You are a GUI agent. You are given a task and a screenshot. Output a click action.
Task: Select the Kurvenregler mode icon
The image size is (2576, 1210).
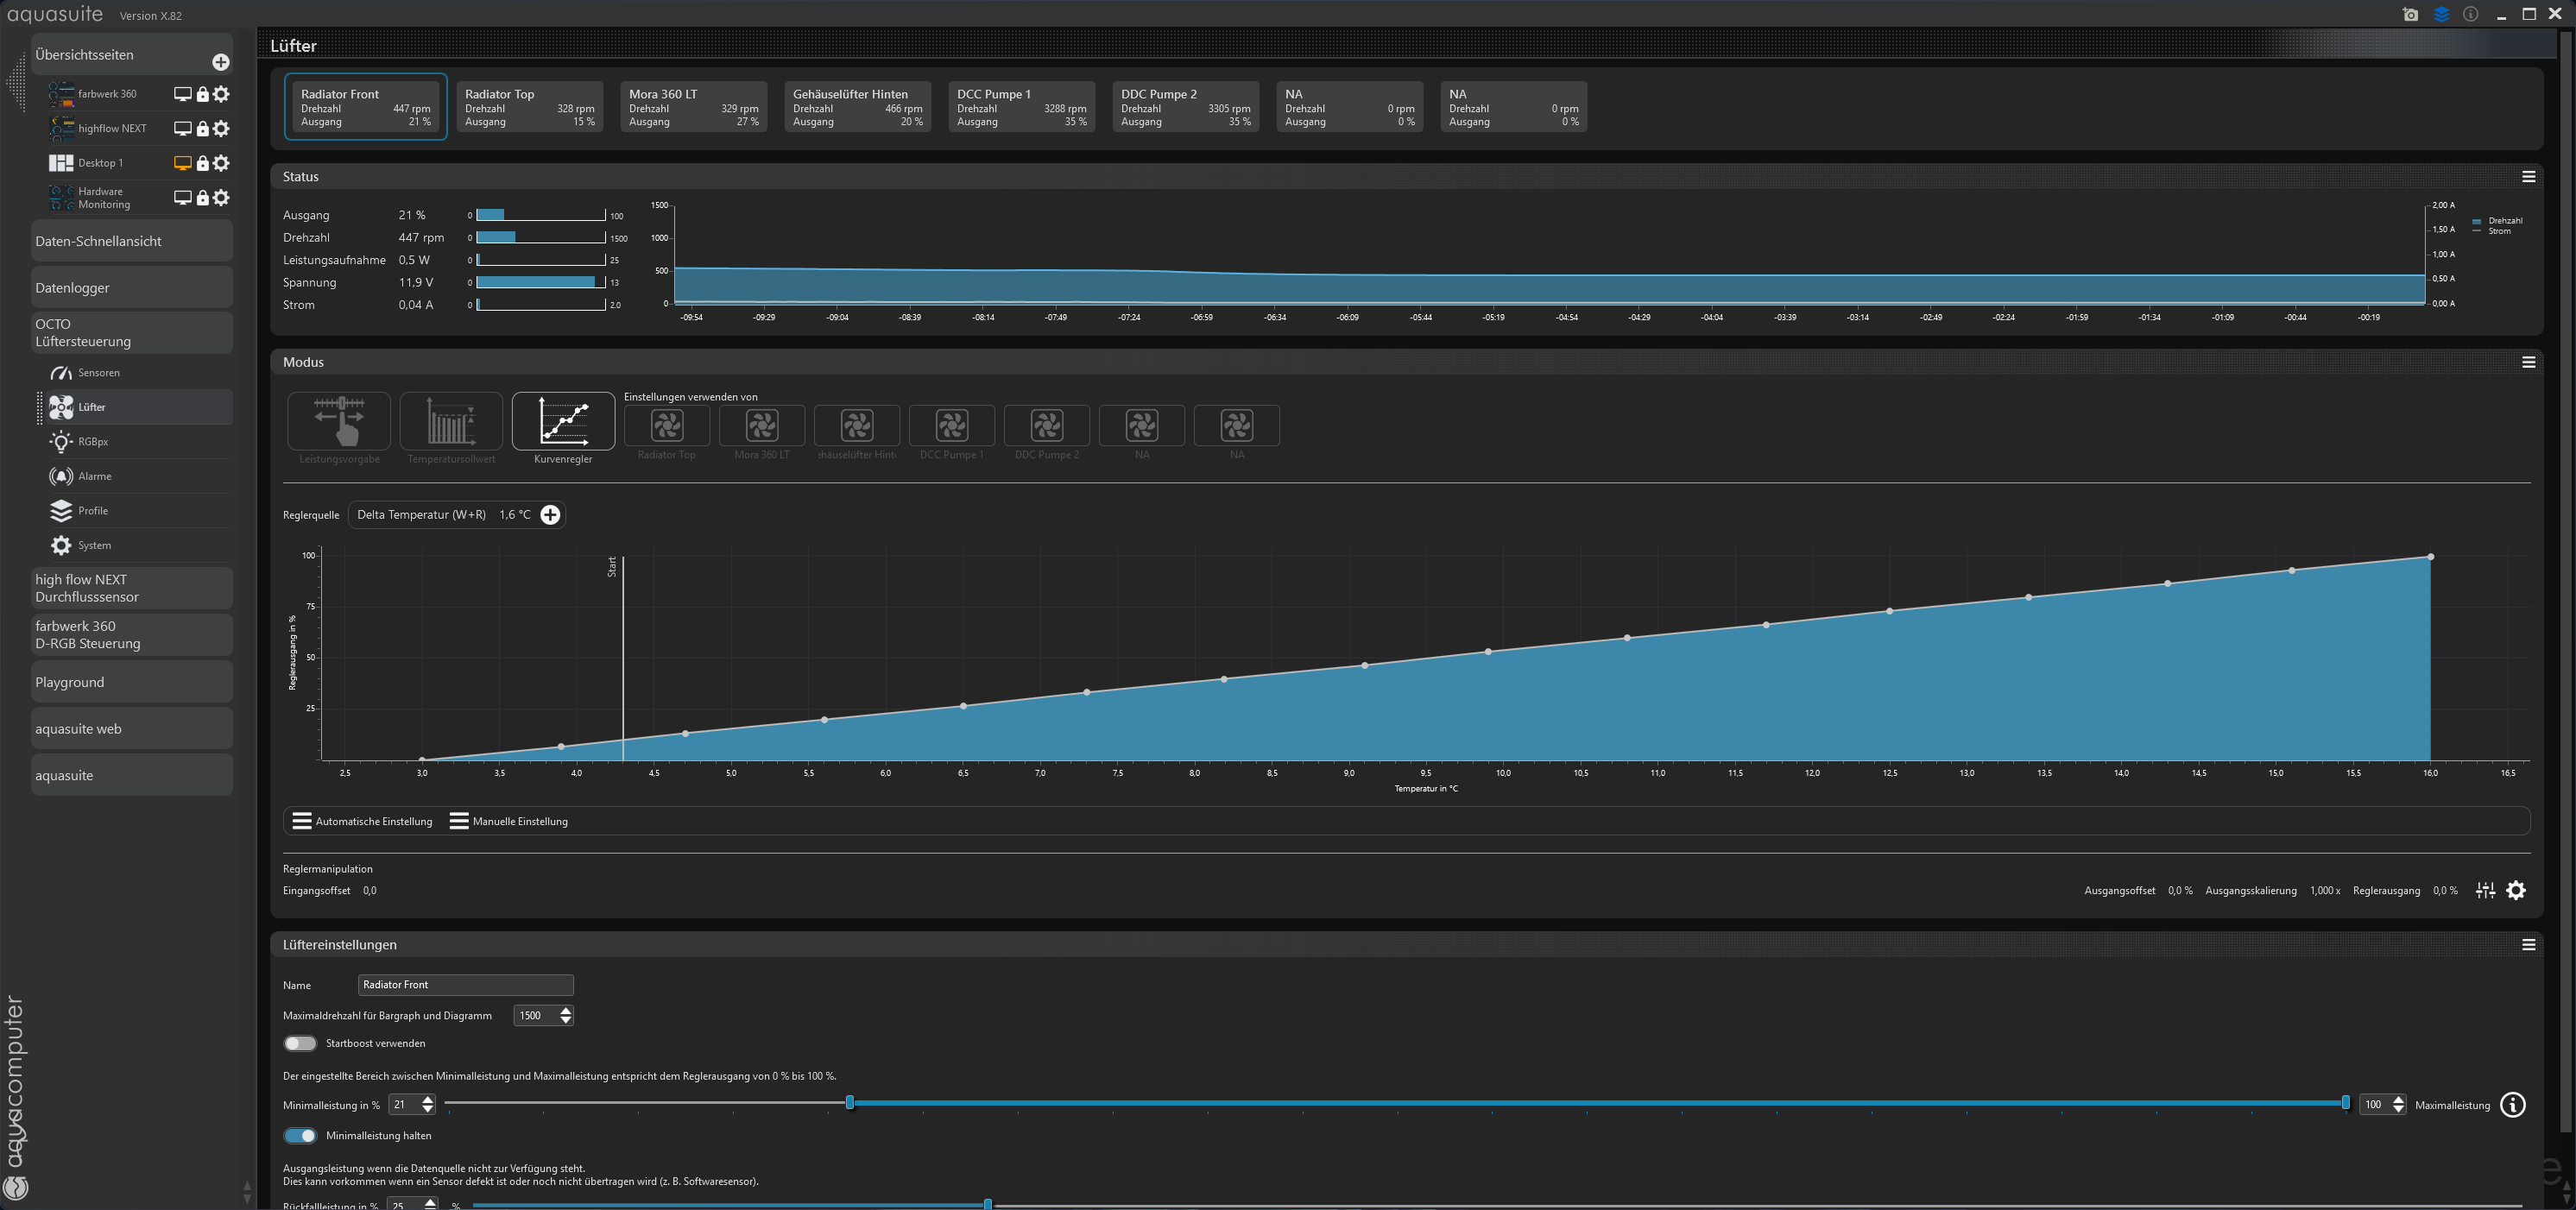coord(563,421)
